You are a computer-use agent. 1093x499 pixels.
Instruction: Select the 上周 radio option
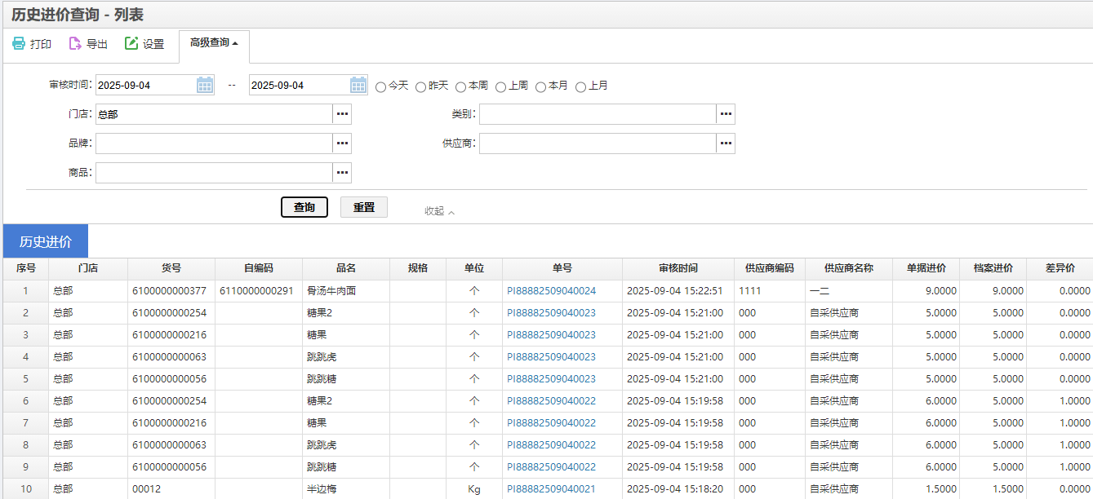[500, 86]
